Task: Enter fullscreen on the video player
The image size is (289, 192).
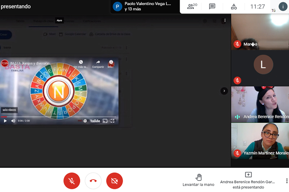Action: point(112,121)
